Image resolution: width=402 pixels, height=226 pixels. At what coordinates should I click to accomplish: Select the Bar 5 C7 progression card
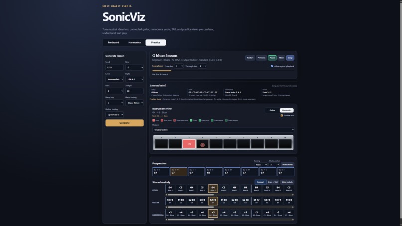[x=232, y=171]
